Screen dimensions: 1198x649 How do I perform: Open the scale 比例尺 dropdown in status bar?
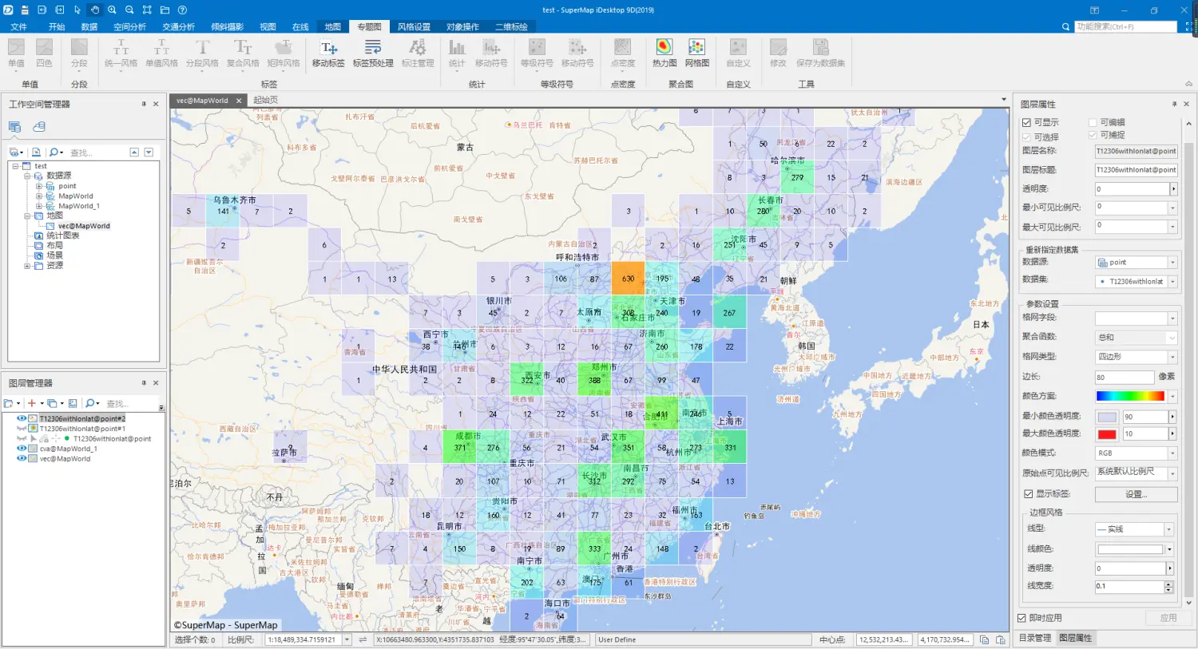(347, 639)
